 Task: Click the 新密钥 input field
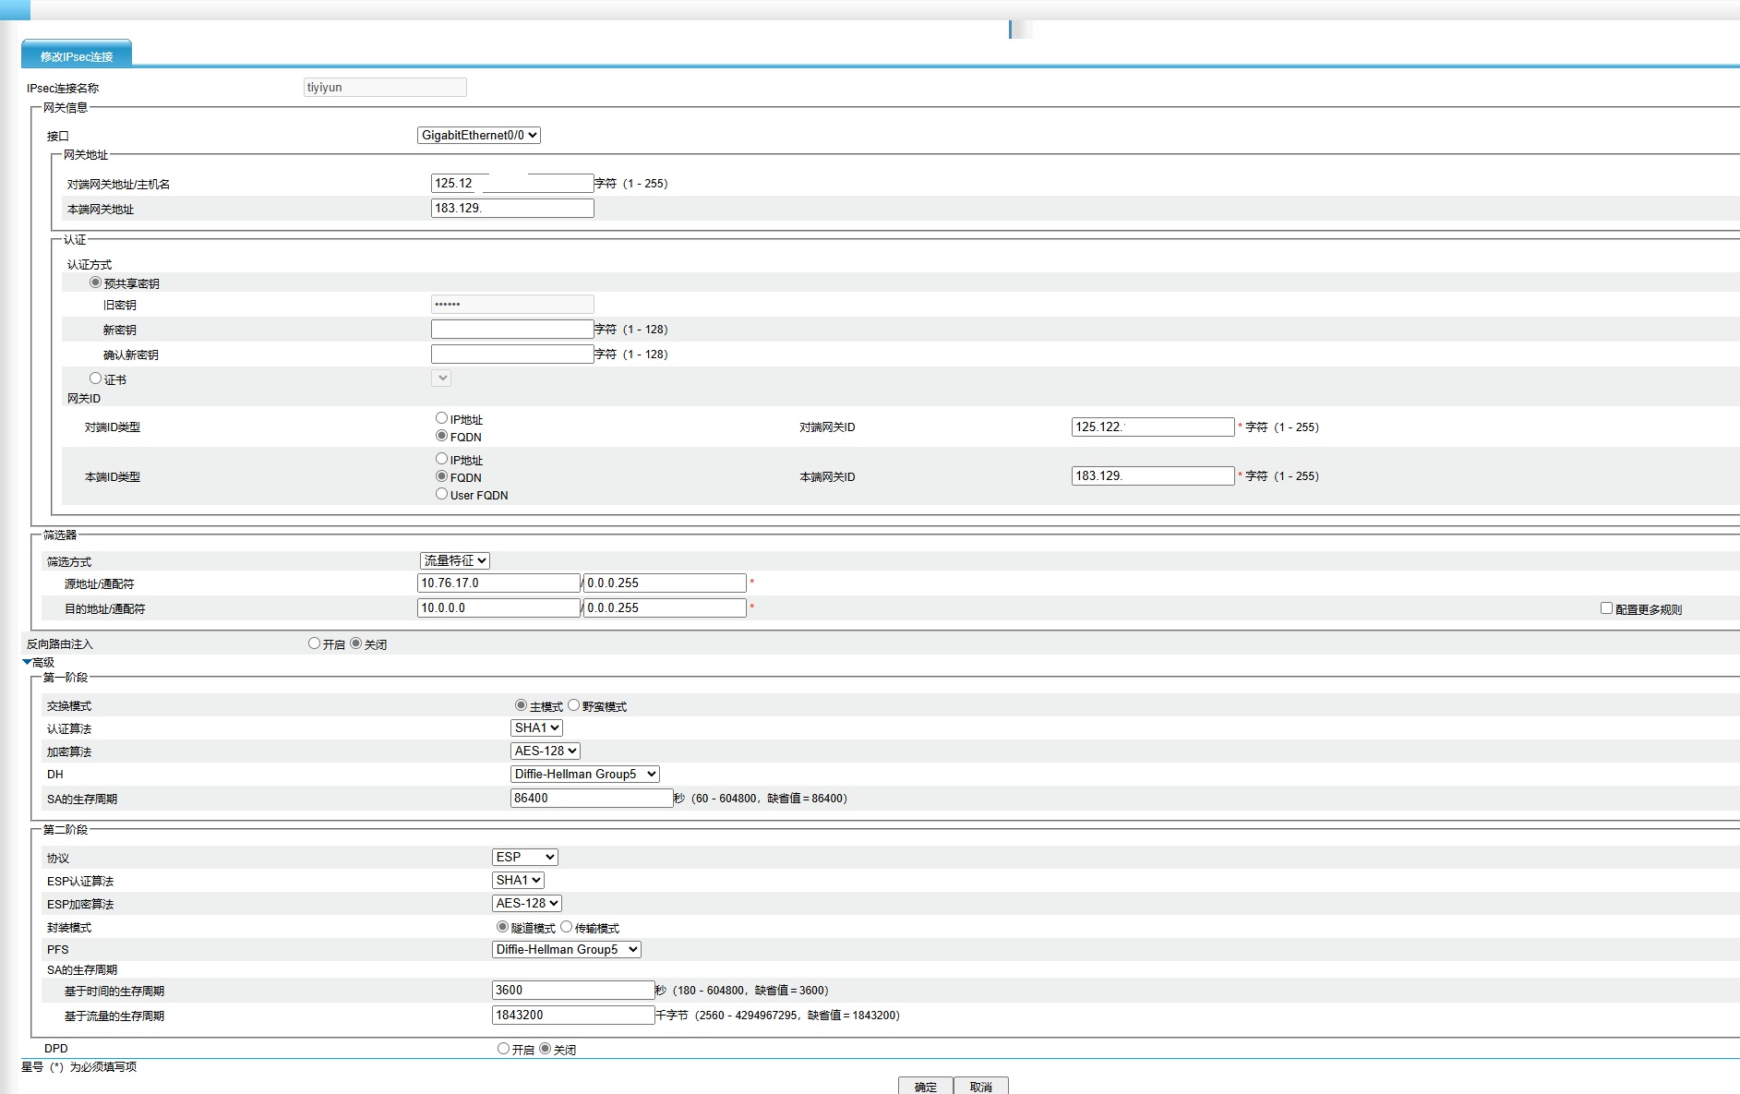point(511,330)
